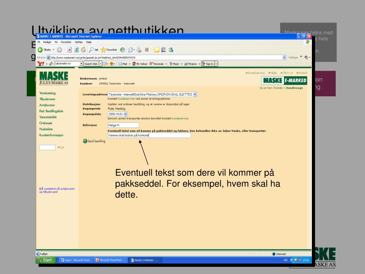Image resolution: width=365 pixels, height=274 pixels.
Task: Open Varekatalog in the sidebar
Action: pos(47,93)
